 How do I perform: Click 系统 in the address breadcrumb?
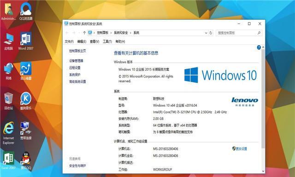136,33
